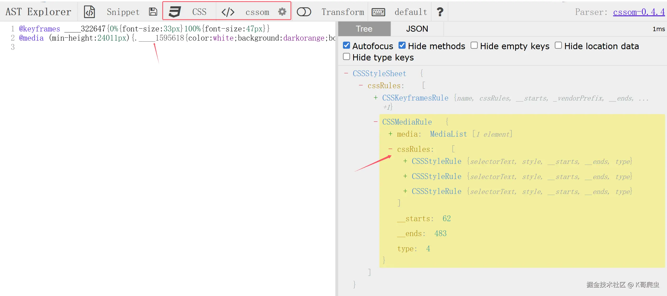This screenshot has width=667, height=296.
Task: Click the save floppy disk icon
Action: [153, 12]
